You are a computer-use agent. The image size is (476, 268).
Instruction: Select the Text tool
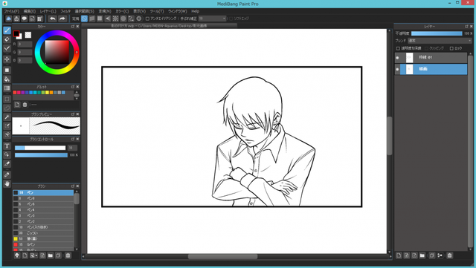[x=7, y=146]
